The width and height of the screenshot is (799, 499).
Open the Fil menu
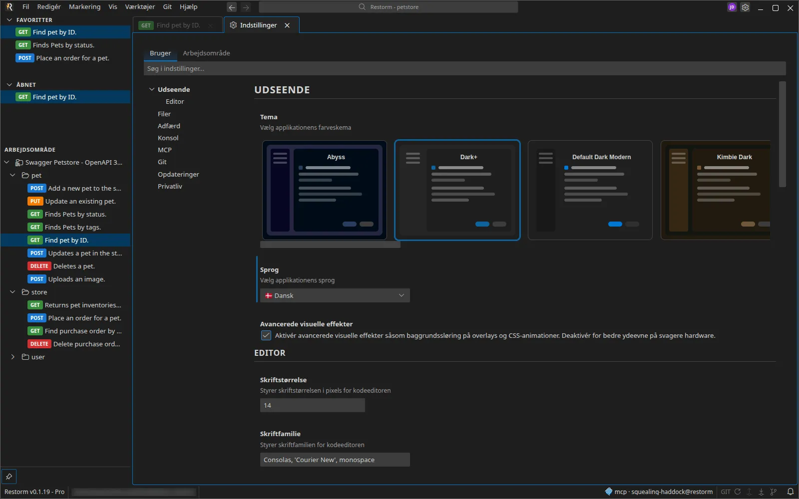pyautogui.click(x=26, y=7)
